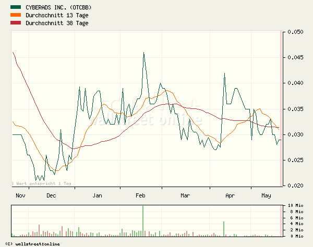Open the wallstreet:online copyright link
The height and width of the screenshot is (247, 313).
click(32, 244)
